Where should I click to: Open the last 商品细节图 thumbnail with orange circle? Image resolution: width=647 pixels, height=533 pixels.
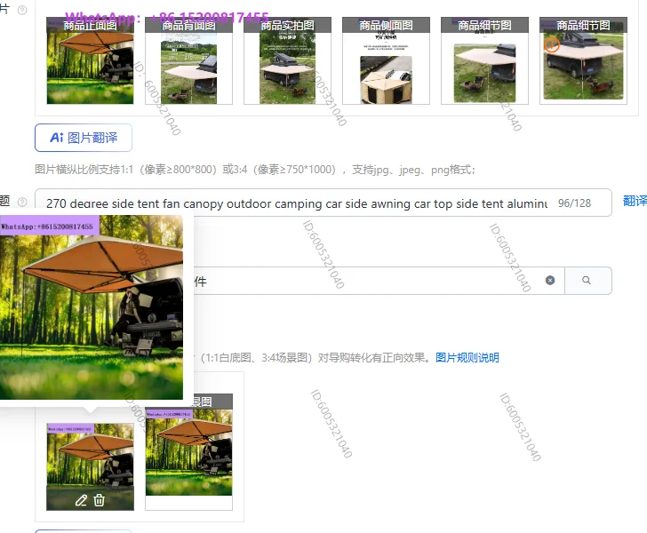tap(583, 60)
